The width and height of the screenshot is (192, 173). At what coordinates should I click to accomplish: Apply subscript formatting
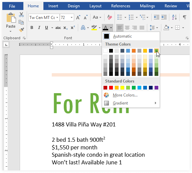[65, 28]
